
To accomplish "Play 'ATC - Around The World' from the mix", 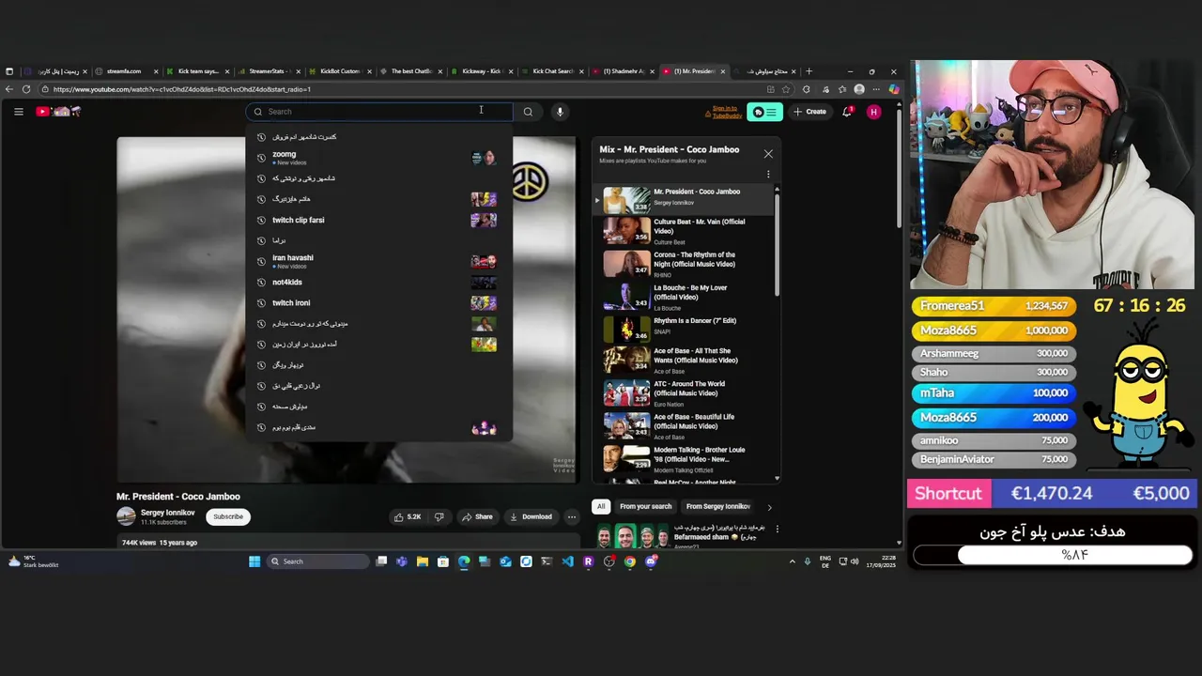I will pyautogui.click(x=686, y=394).
